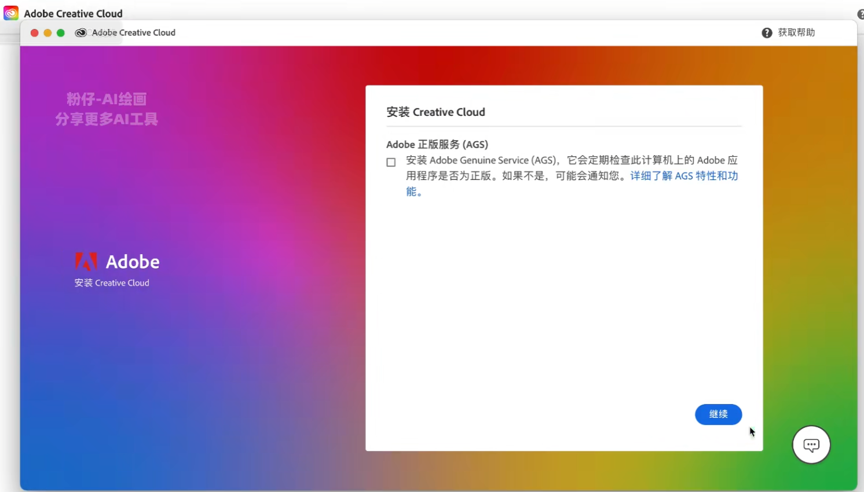The height and width of the screenshot is (492, 864).
Task: Click the Creative Cloud app icon in the background window
Action: tap(11, 13)
